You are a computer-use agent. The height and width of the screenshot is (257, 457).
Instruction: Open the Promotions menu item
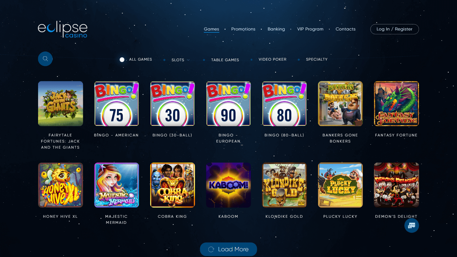pos(243,29)
